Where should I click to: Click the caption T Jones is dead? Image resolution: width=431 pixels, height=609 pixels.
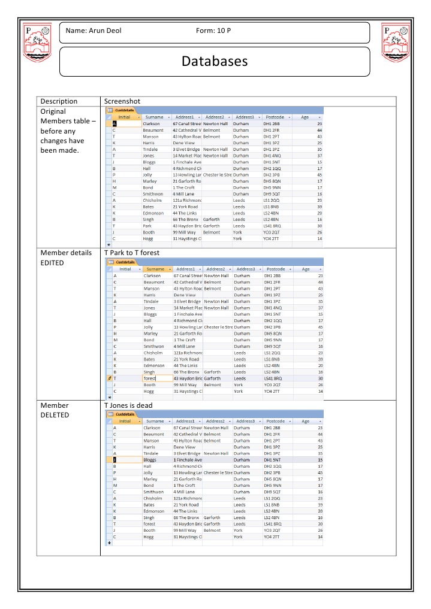[128, 405]
